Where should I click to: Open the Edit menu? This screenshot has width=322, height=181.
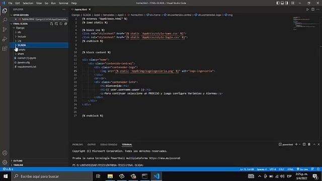coord(18,3)
